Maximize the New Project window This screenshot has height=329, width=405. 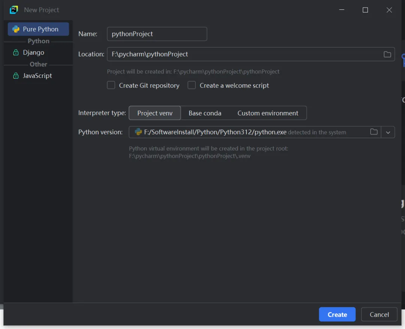(365, 10)
